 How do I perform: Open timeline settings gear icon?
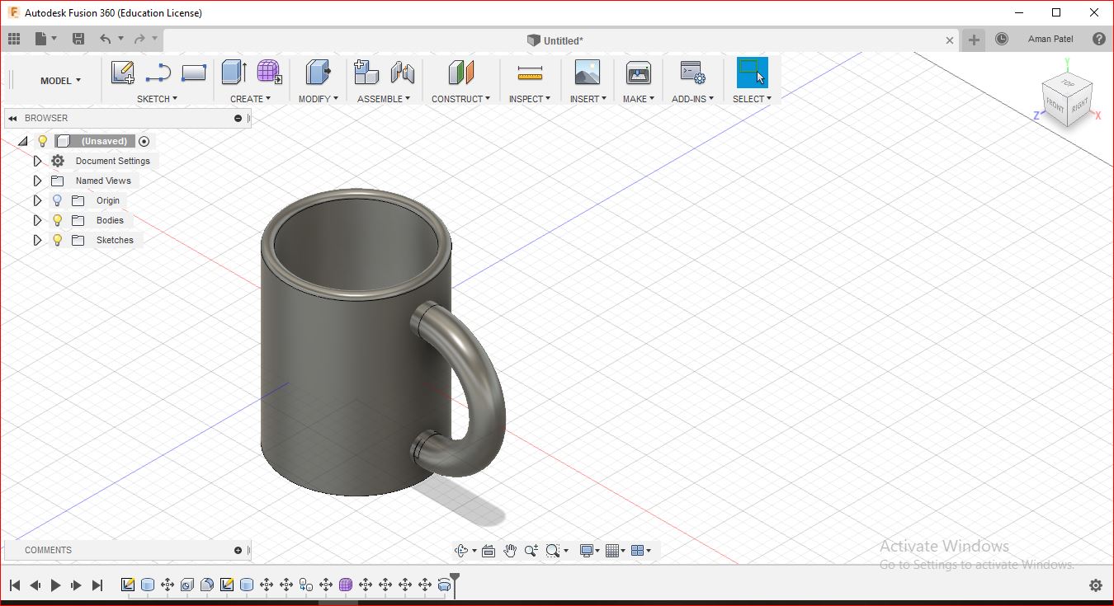coord(1096,585)
